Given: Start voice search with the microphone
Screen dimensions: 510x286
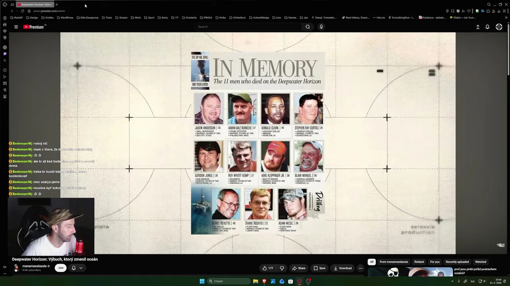Looking at the screenshot, I should (x=321, y=27).
